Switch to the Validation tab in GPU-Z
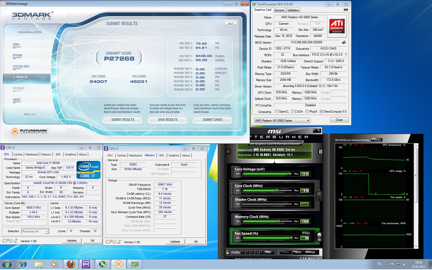Screen dimensions: 432x270 pyautogui.click(x=293, y=10)
